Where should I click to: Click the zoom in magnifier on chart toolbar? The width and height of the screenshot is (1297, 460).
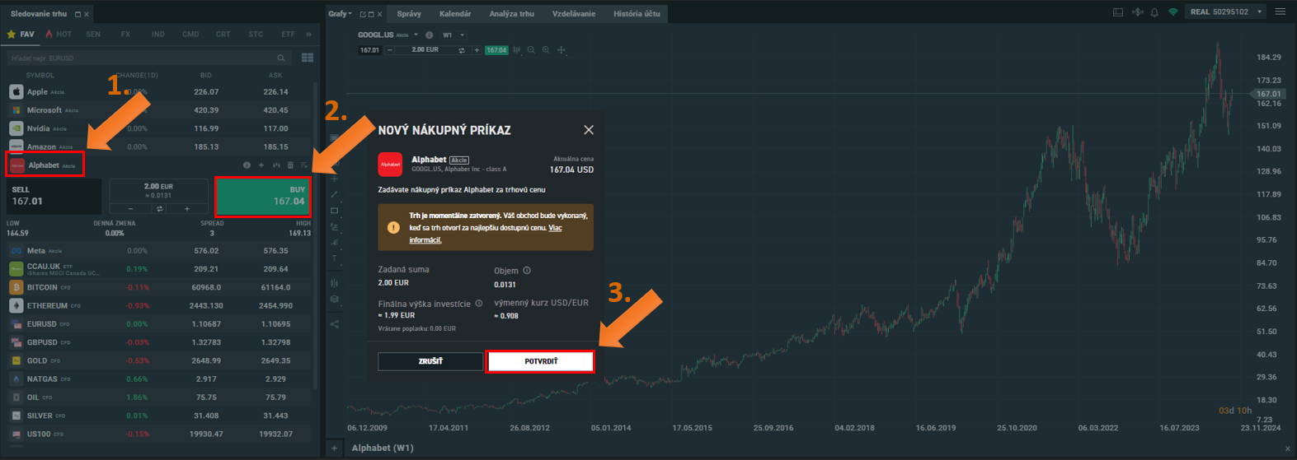pos(546,50)
